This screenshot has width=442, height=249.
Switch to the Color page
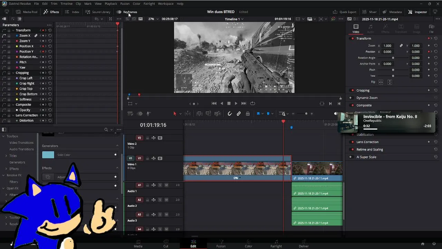click(x=249, y=244)
